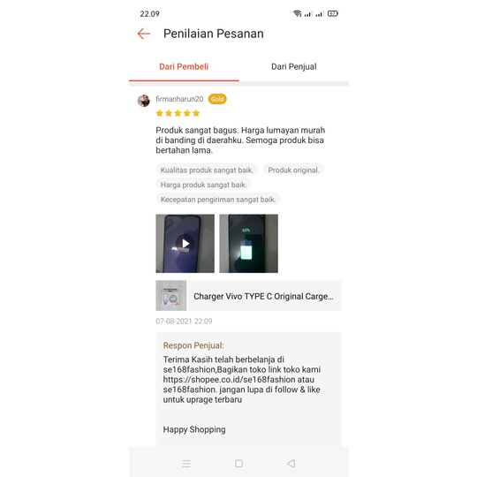This screenshot has height=477, width=477.
Task: Open firmanharun20 profile avatar
Action: (x=144, y=101)
